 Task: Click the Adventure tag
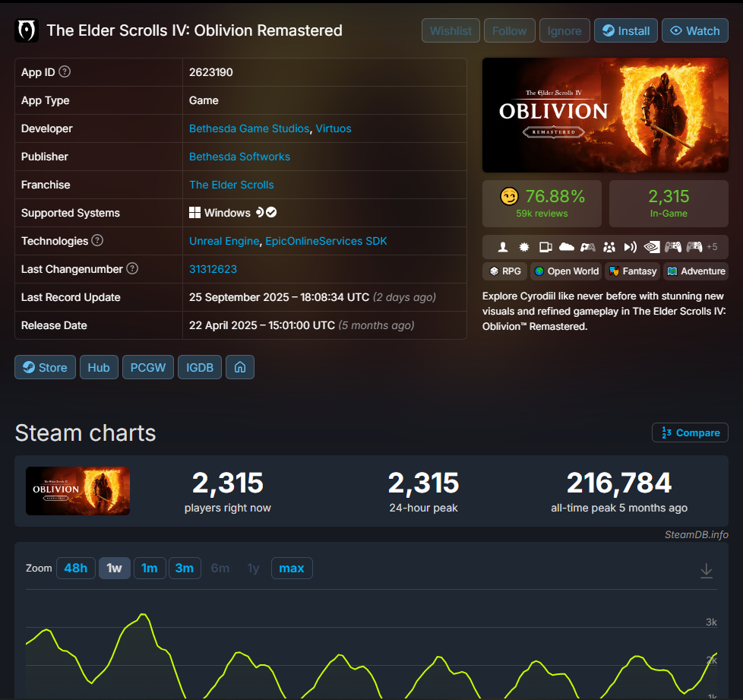coord(696,271)
